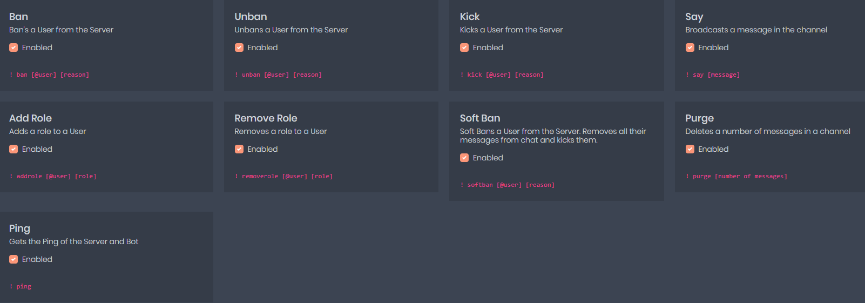
Task: Select the '! softban [@user] [reason]' command text
Action: tap(507, 185)
